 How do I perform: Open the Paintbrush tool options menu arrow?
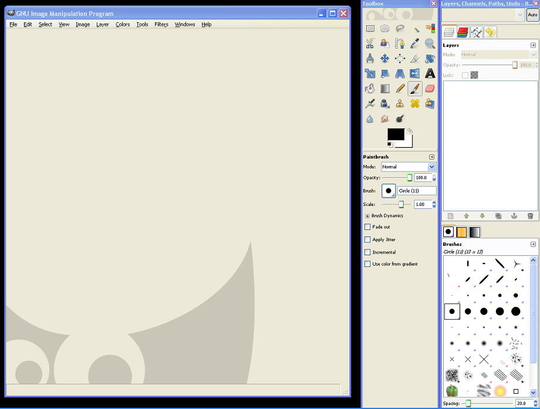click(431, 157)
